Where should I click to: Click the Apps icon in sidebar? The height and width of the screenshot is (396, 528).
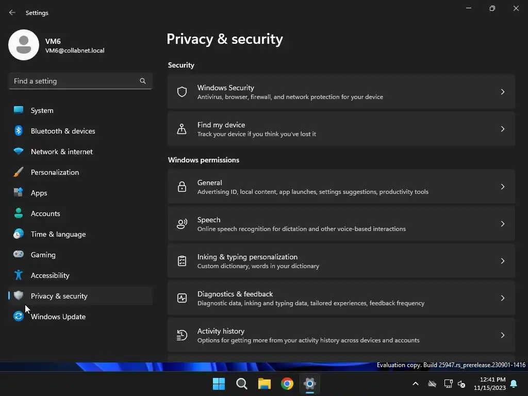pos(19,193)
